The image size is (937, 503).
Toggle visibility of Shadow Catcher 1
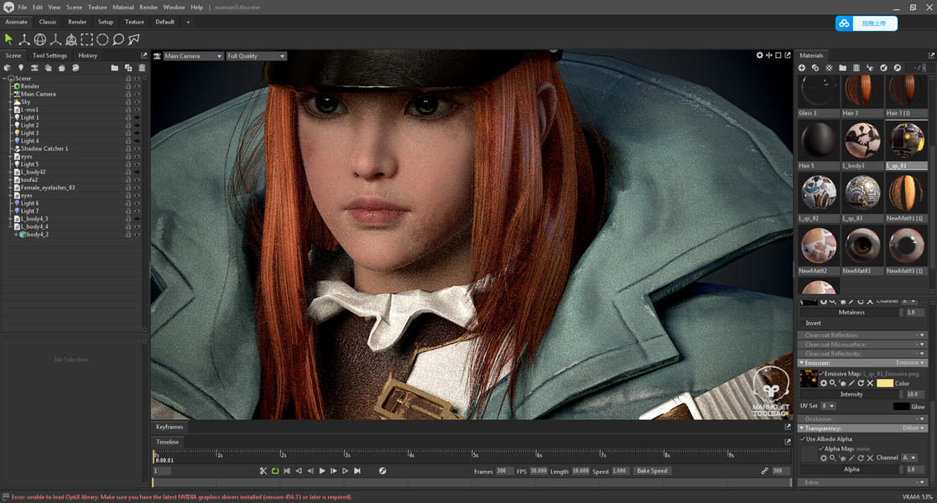[137, 148]
